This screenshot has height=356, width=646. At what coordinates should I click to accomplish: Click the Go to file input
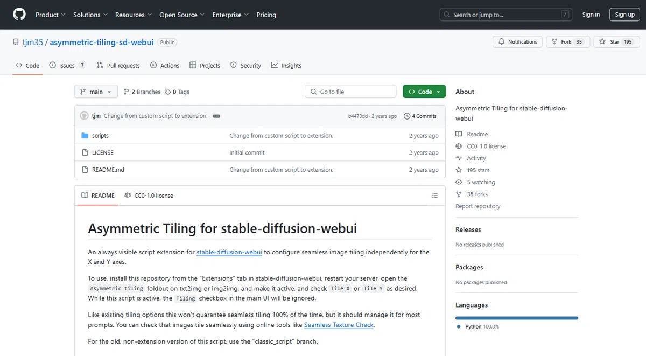tap(350, 92)
